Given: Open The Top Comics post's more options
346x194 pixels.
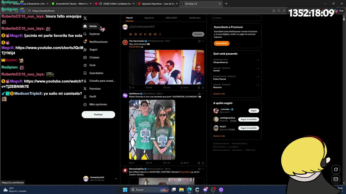Looking at the screenshot, I should coord(203,41).
